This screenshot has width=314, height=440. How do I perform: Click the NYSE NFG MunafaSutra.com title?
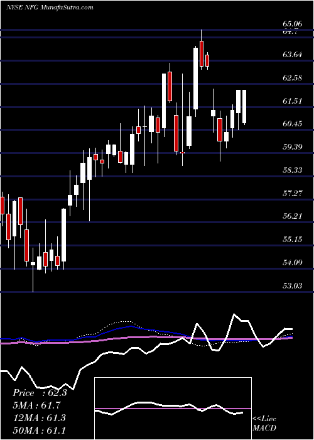[50, 8]
